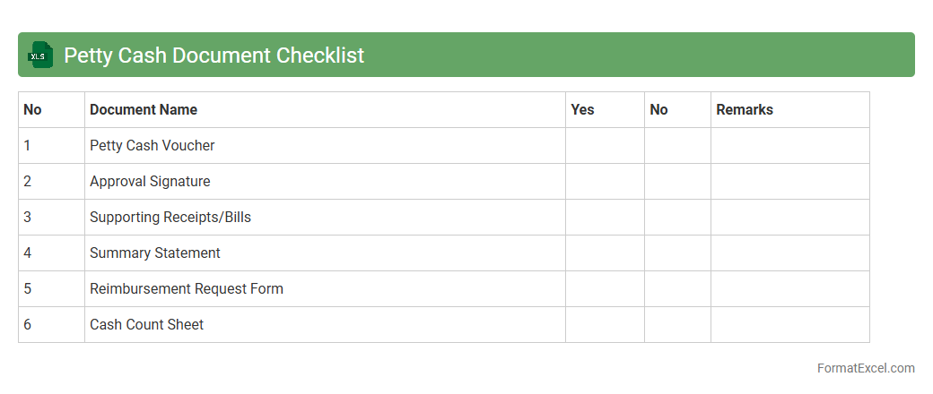Click the FormatExcel.com link
The width and height of the screenshot is (933, 394).
(x=866, y=368)
